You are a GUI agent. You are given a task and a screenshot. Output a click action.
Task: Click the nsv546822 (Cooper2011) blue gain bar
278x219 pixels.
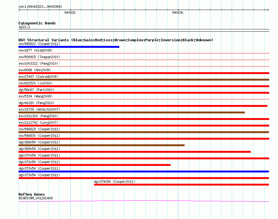[x=69, y=47]
